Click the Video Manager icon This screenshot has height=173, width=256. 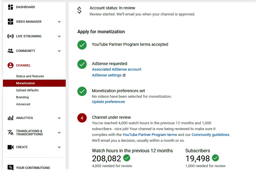point(11,22)
